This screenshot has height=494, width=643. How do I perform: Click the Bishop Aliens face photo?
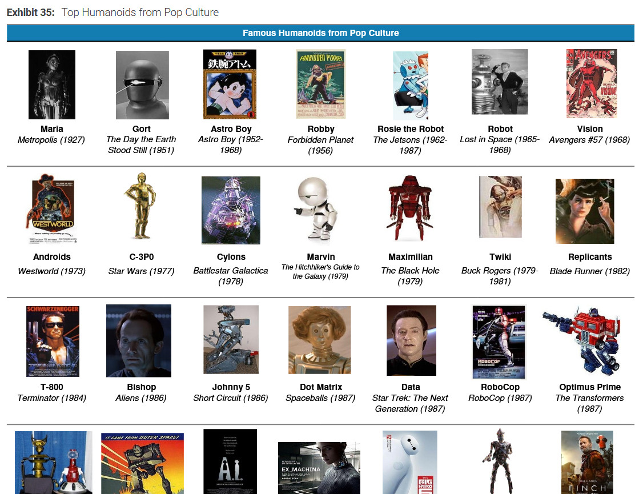[x=139, y=341]
